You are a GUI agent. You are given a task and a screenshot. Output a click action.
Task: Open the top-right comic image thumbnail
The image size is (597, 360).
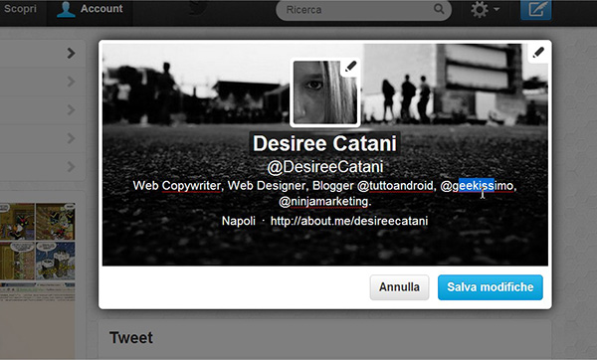[x=56, y=222]
